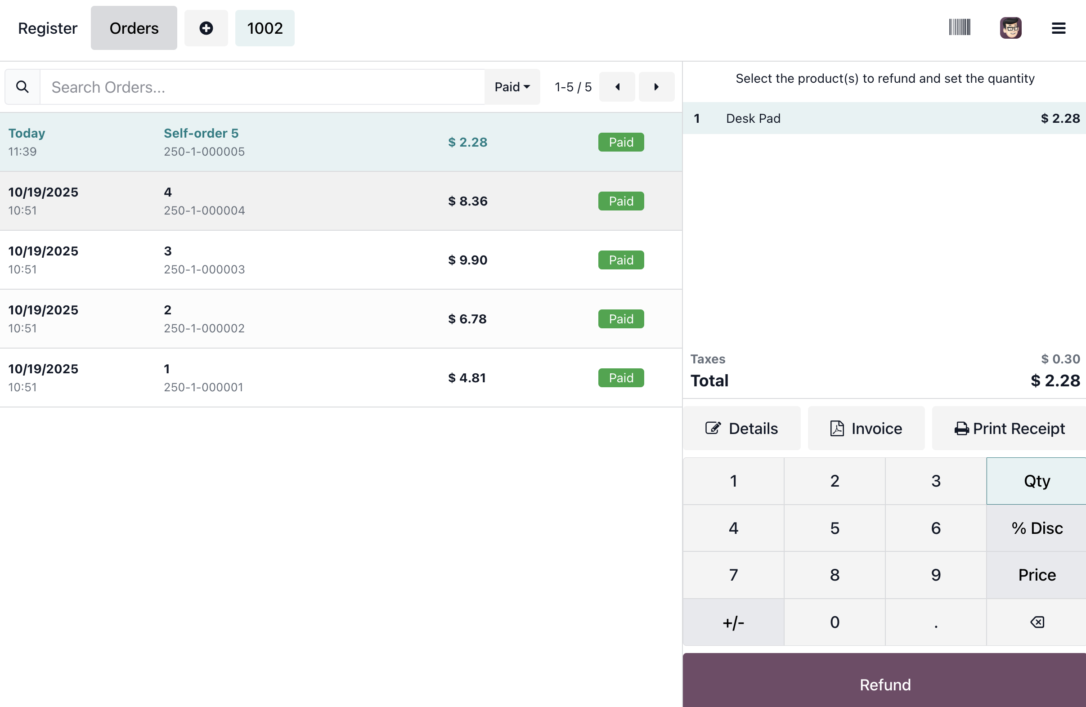Screen dimensions: 1086x707
Task: Open the user avatar profile
Action: point(1010,28)
